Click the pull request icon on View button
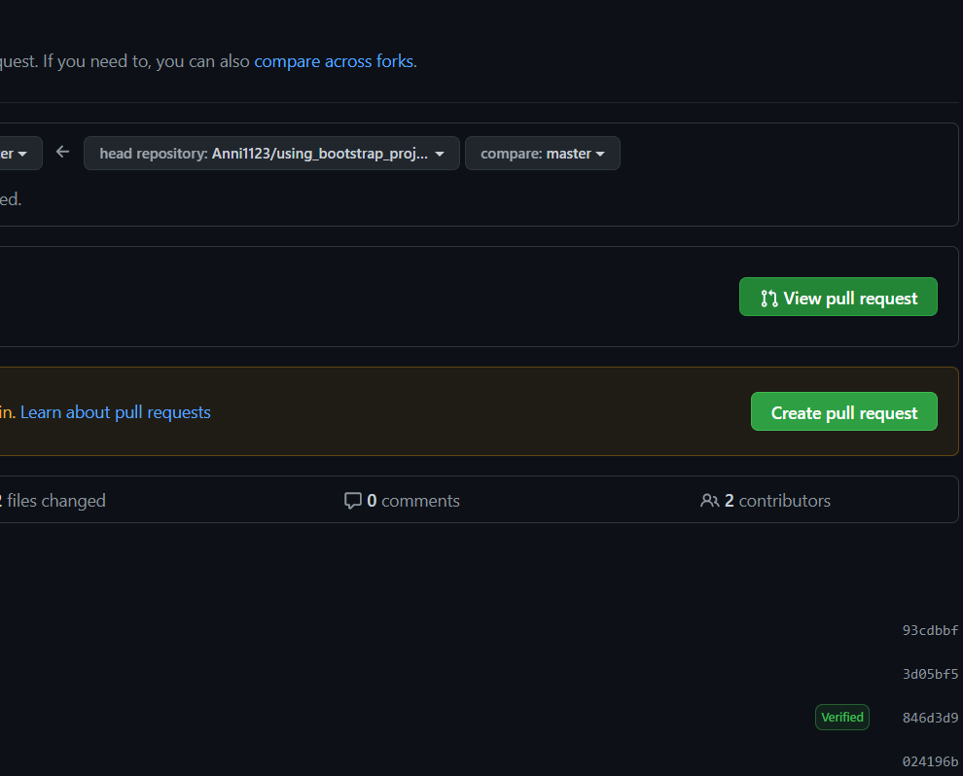The image size is (963, 776). [768, 299]
